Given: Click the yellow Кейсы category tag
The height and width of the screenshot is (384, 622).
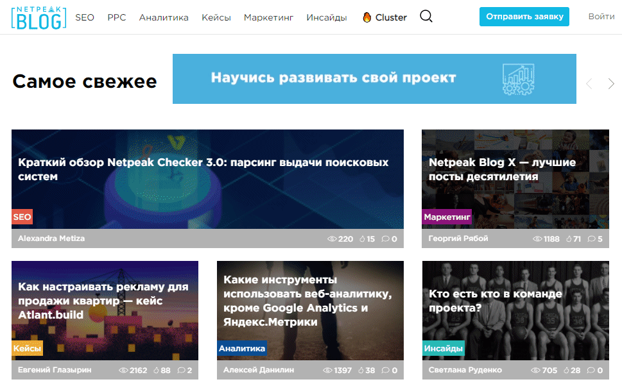Looking at the screenshot, I should point(27,348).
